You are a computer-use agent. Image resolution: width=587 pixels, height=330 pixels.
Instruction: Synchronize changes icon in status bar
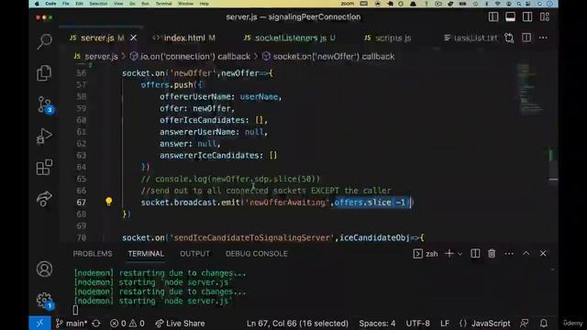click(x=96, y=324)
